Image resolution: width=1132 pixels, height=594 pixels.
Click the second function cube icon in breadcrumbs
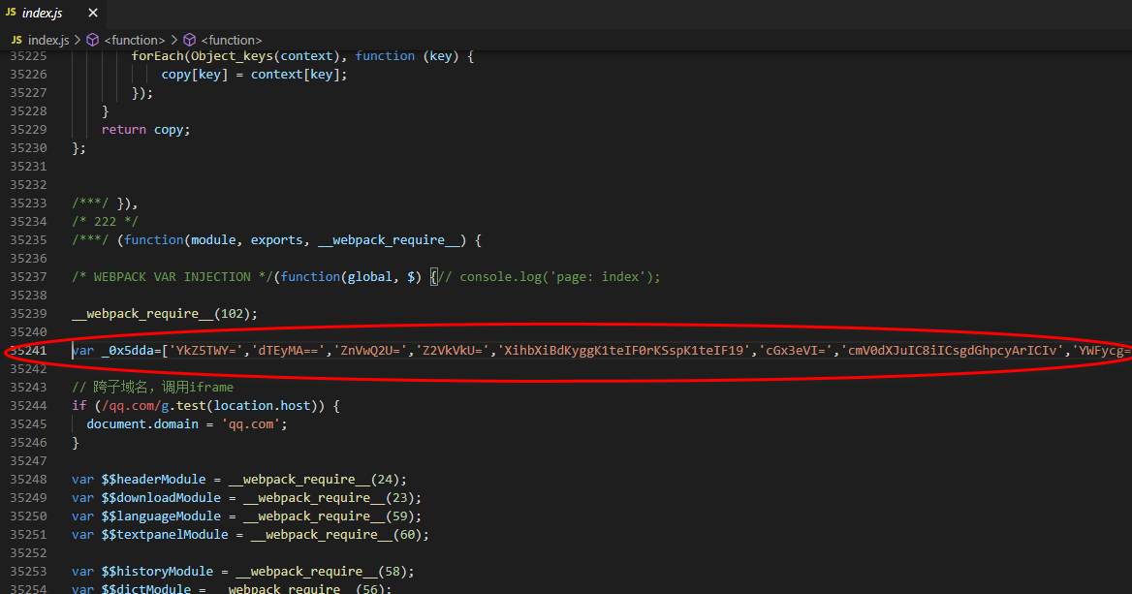[190, 40]
